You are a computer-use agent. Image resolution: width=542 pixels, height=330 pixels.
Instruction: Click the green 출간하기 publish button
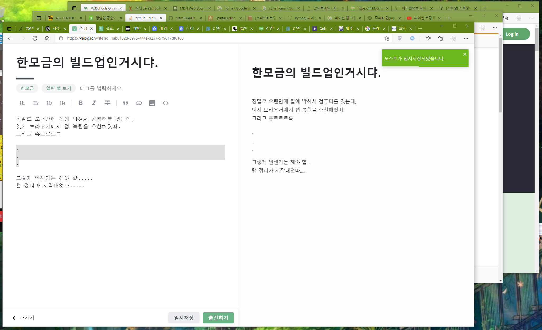click(x=218, y=318)
